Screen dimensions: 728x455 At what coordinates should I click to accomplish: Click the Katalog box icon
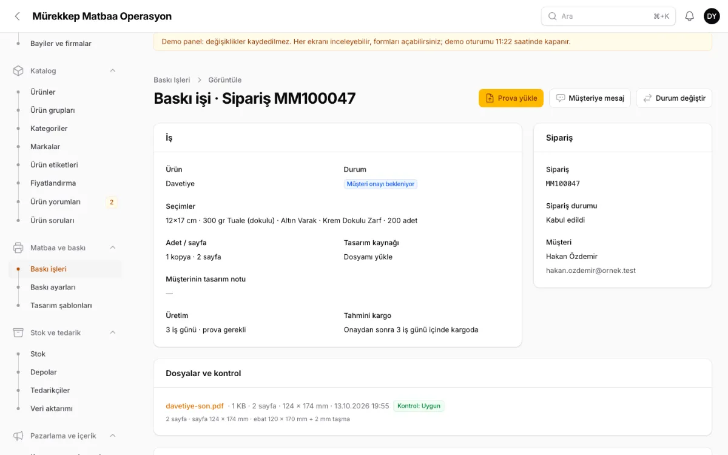(18, 71)
